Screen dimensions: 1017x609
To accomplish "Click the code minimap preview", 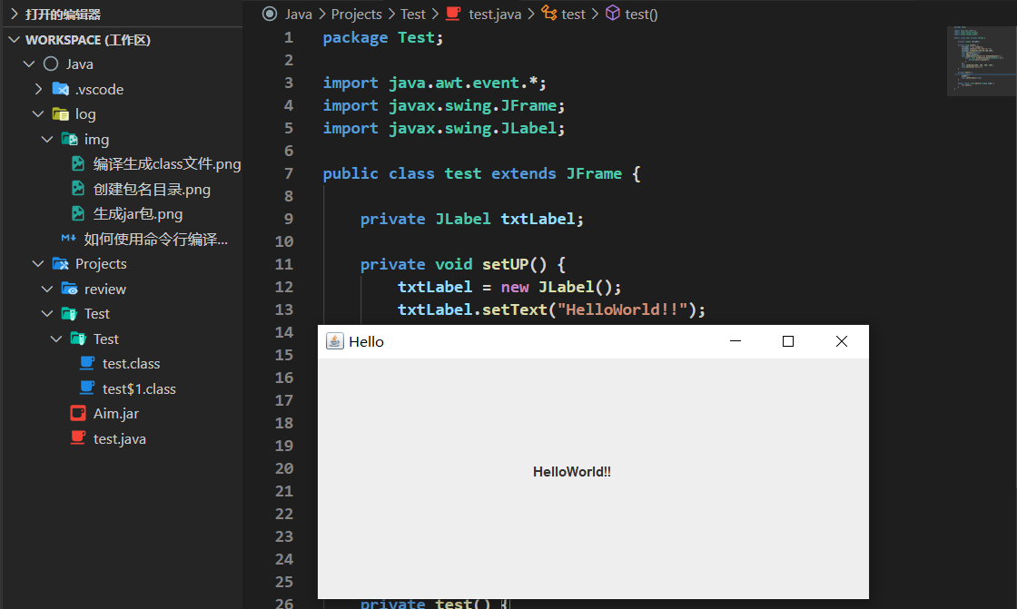I will [982, 61].
